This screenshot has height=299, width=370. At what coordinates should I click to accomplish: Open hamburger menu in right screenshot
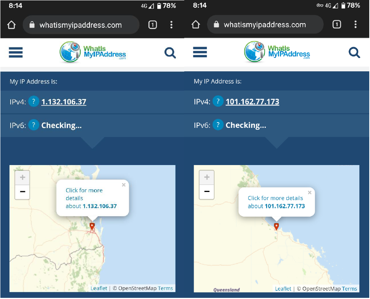[200, 52]
